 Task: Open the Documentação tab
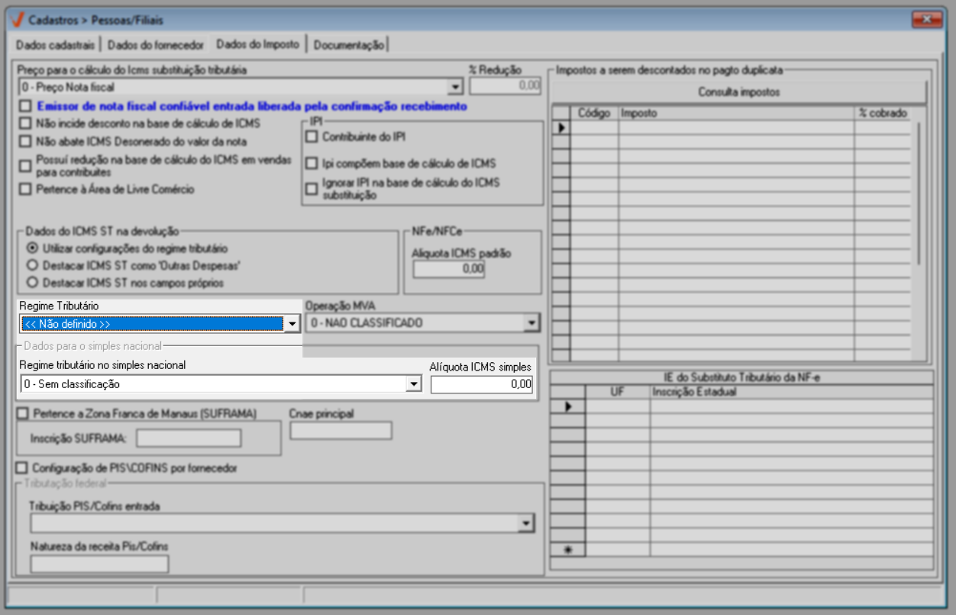pyautogui.click(x=349, y=44)
